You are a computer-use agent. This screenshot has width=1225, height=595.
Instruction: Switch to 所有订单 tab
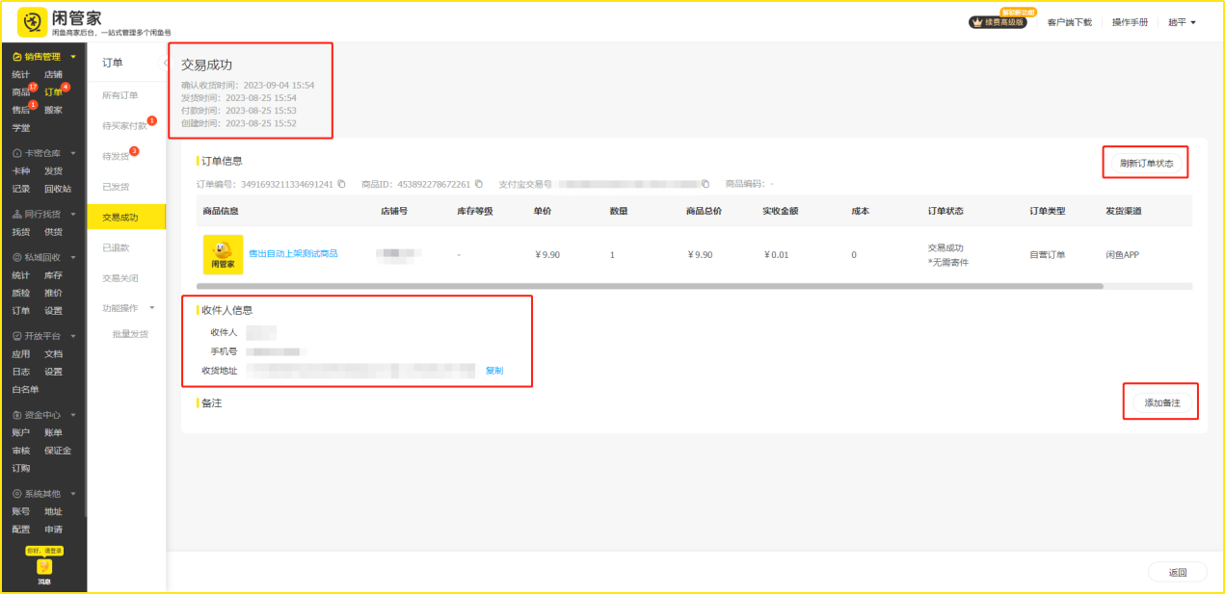coord(120,95)
